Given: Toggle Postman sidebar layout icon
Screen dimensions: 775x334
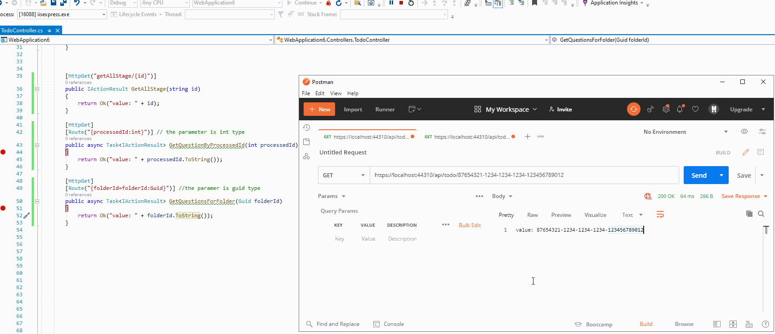Looking at the screenshot, I should point(717,324).
